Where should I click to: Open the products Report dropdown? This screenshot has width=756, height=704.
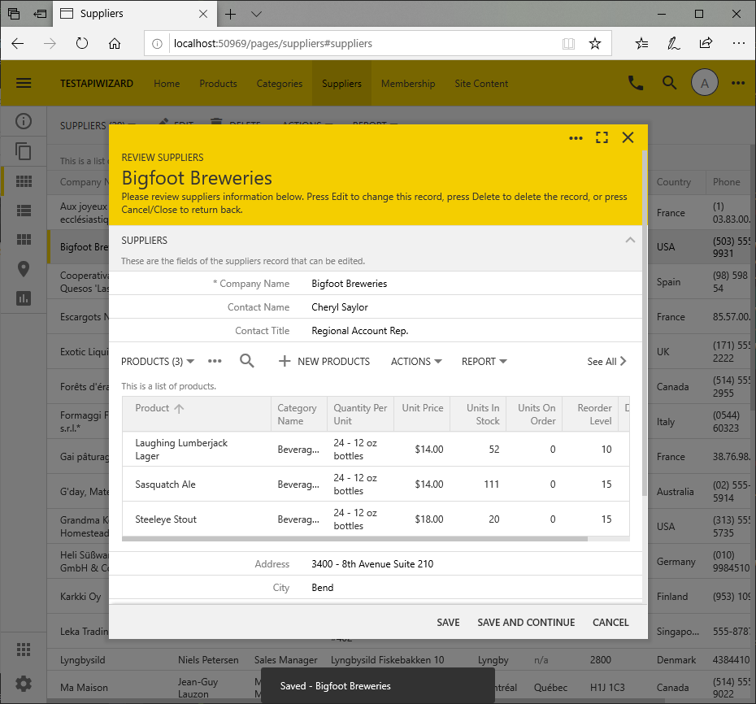(484, 361)
